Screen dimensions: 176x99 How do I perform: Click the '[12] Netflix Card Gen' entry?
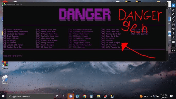tap(47, 34)
